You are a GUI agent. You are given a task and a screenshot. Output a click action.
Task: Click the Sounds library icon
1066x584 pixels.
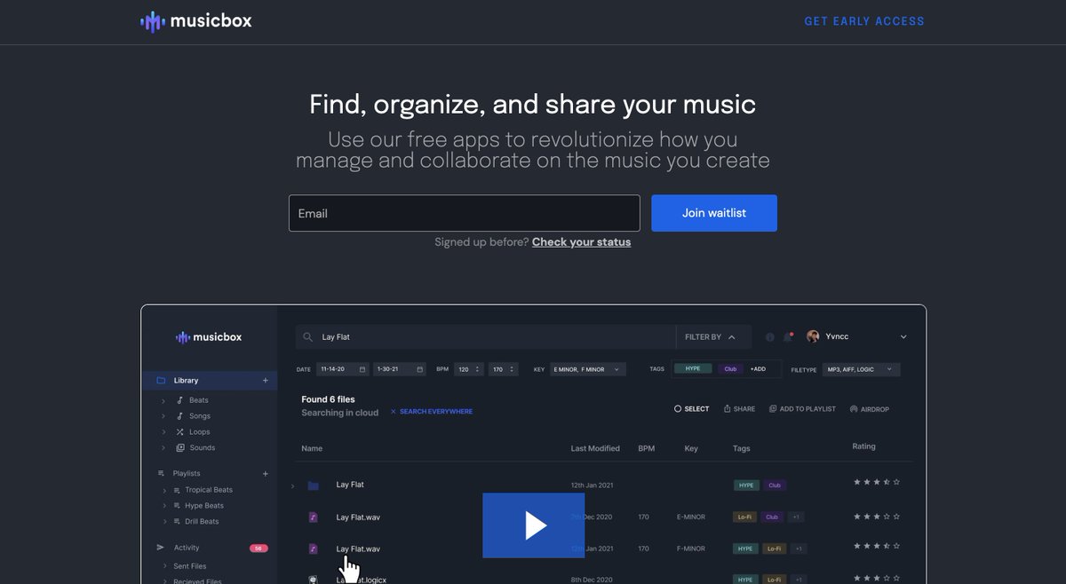click(x=180, y=448)
